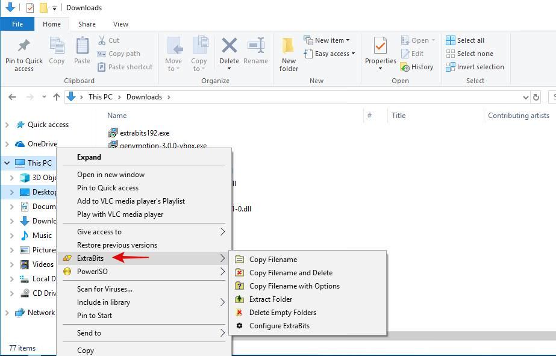Expand the Network tree node
The width and height of the screenshot is (556, 356).
7,313
